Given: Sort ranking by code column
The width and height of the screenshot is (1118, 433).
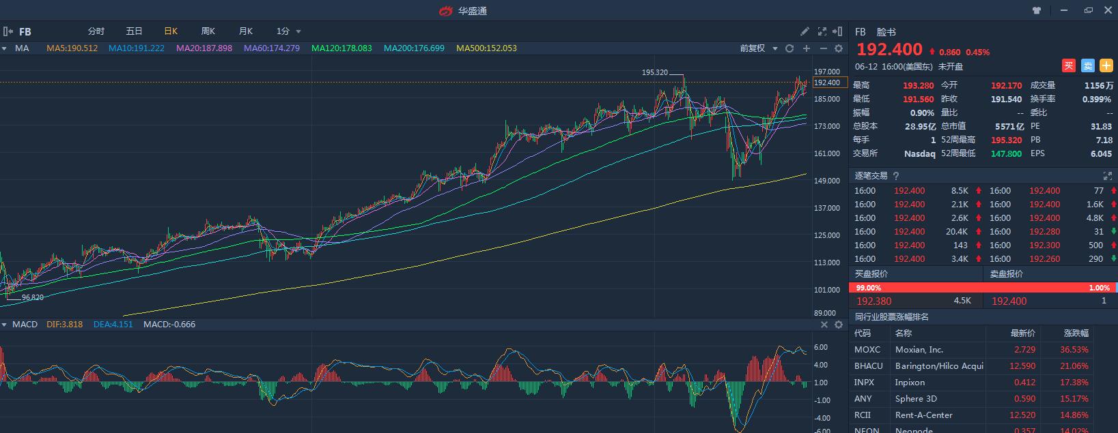Looking at the screenshot, I should (x=863, y=333).
